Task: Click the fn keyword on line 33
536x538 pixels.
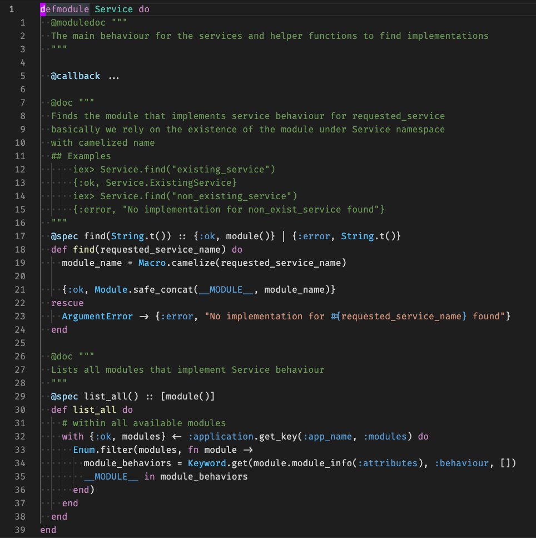Action: click(x=193, y=450)
